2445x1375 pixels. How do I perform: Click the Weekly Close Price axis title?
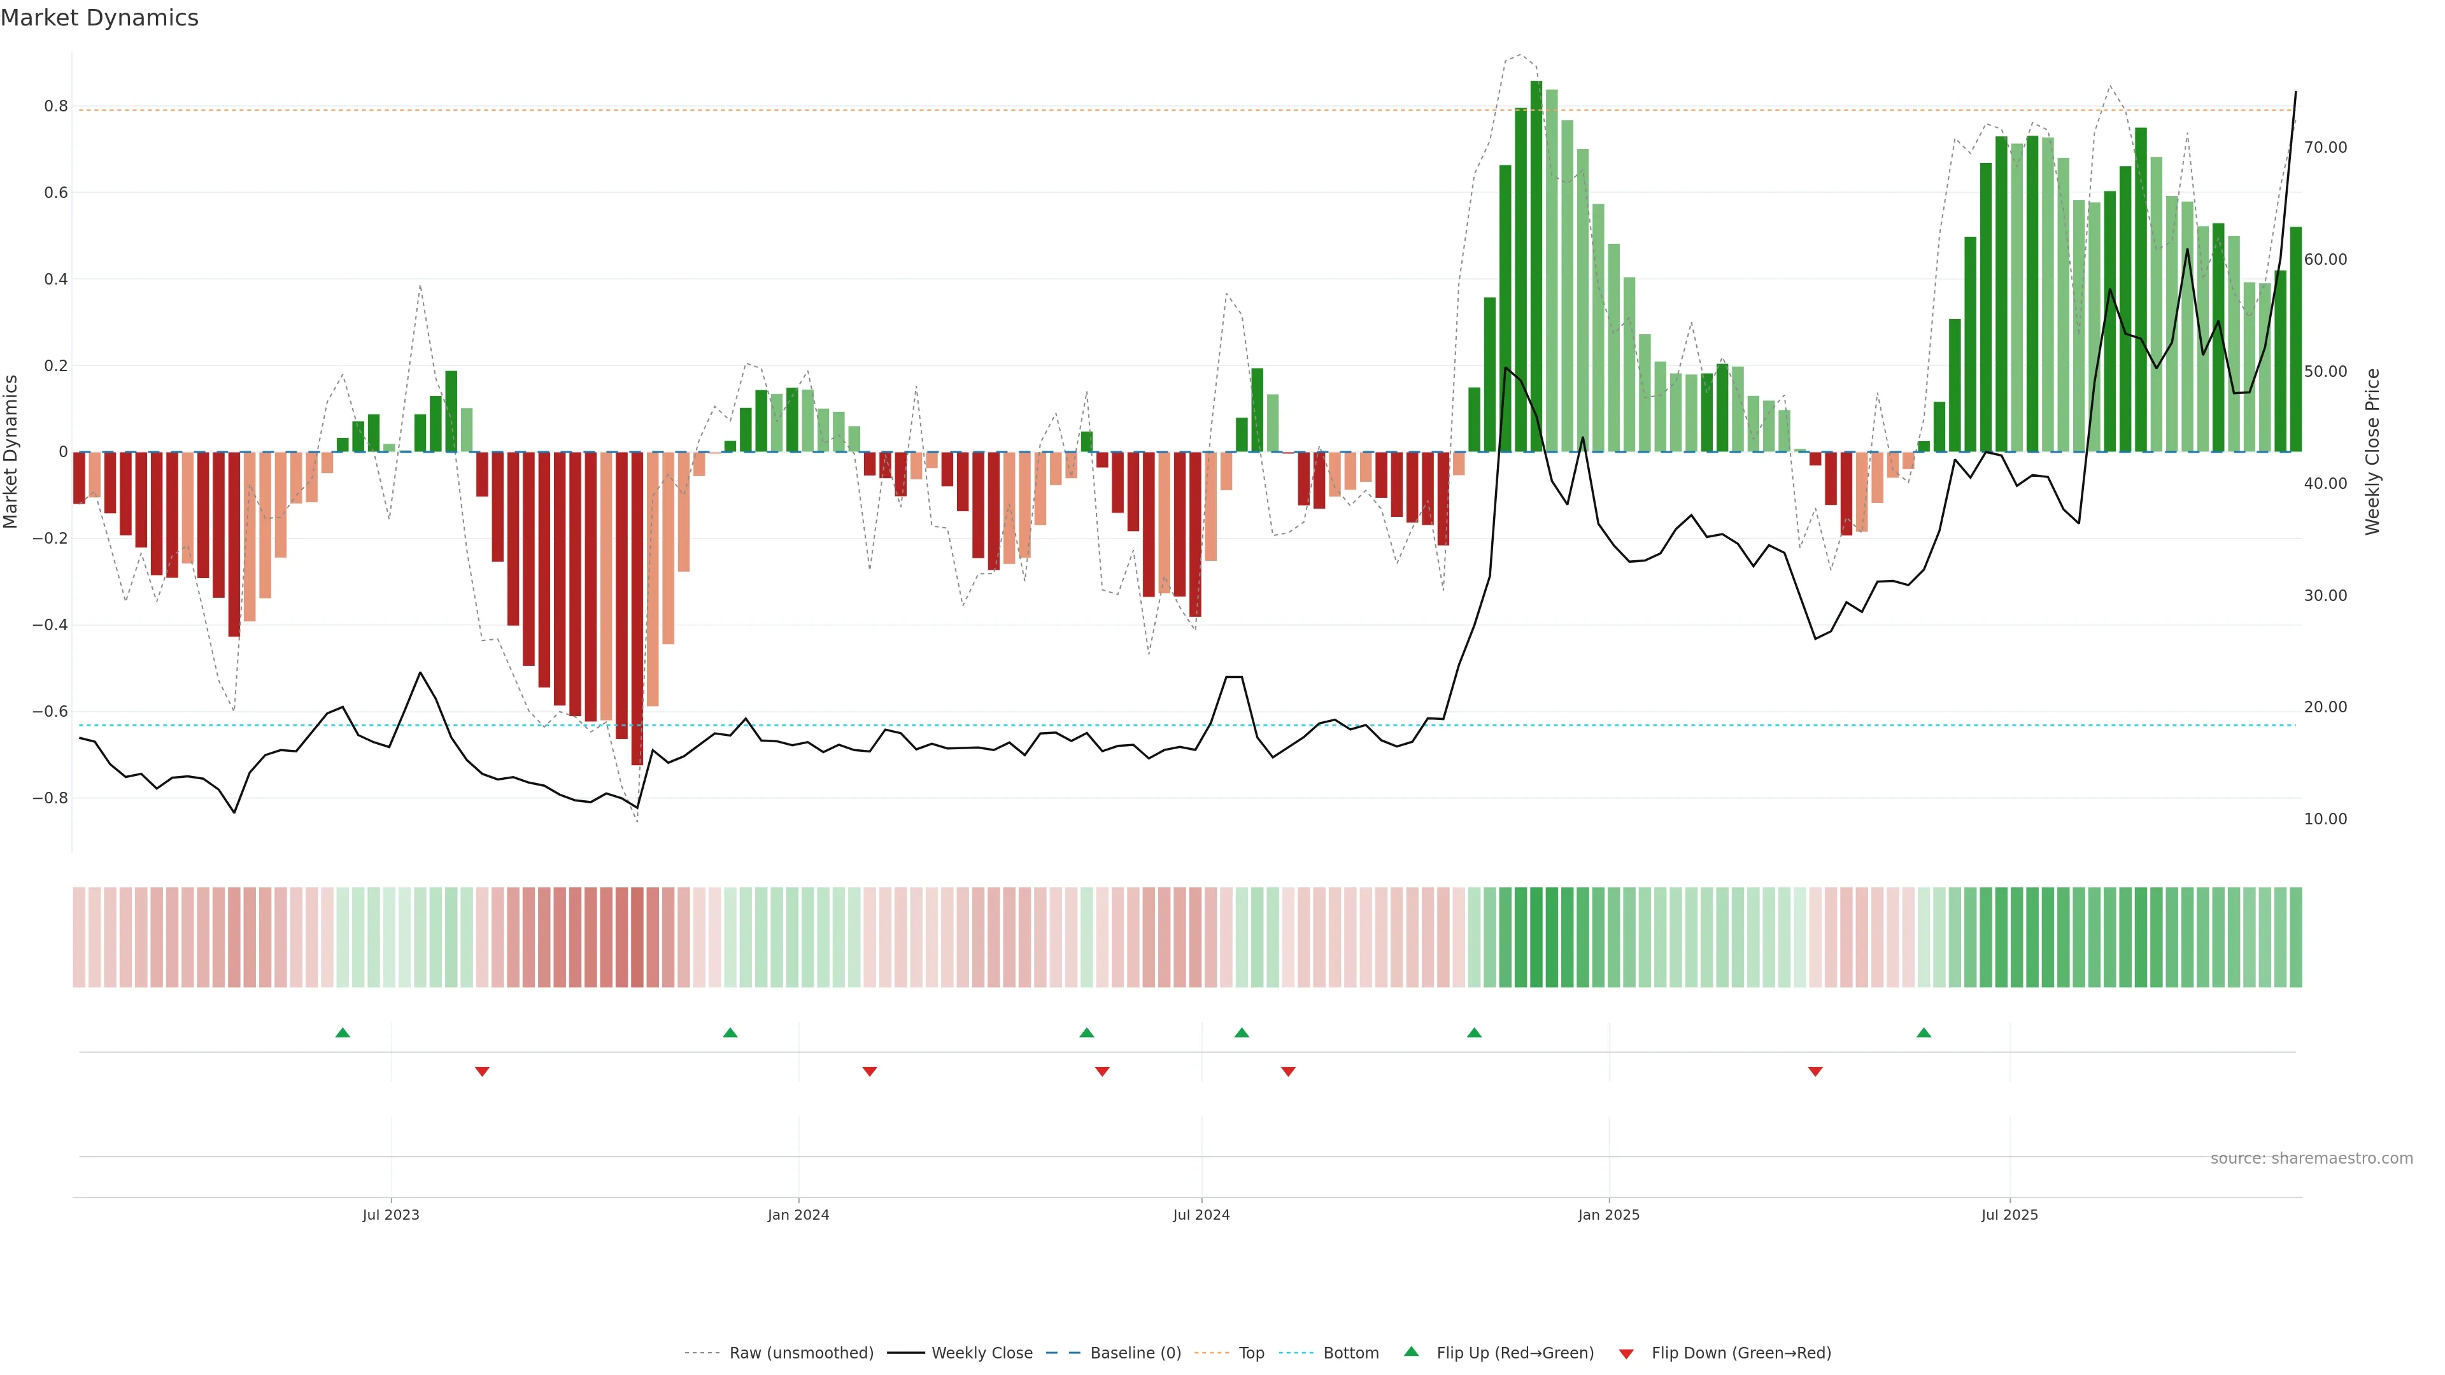(x=2373, y=452)
